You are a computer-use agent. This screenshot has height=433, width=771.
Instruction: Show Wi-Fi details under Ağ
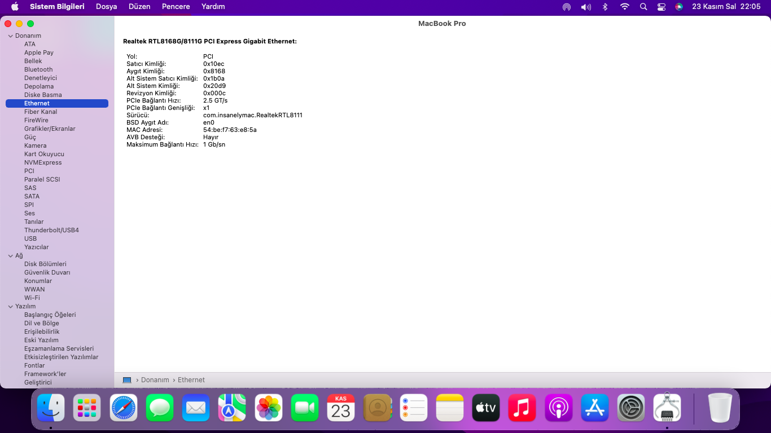point(32,298)
